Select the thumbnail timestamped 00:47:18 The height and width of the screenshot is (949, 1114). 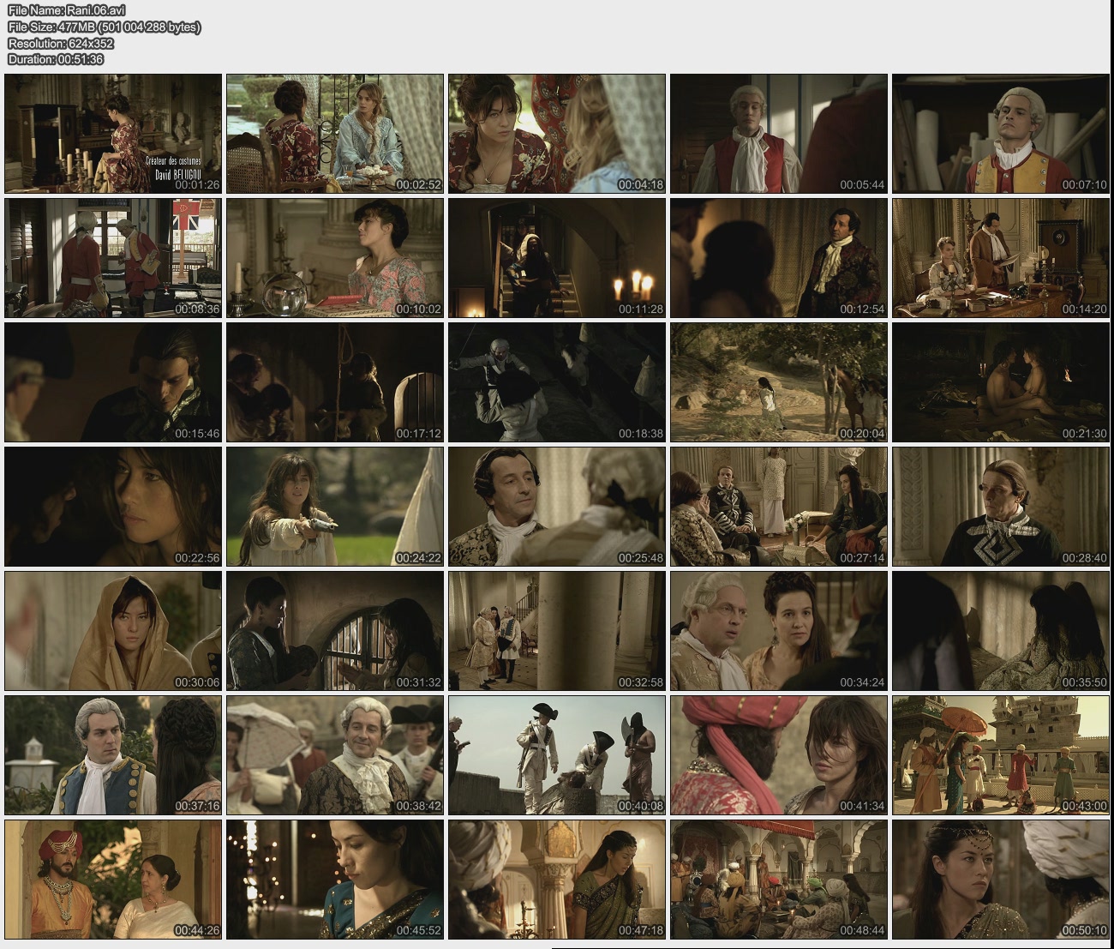point(557,880)
